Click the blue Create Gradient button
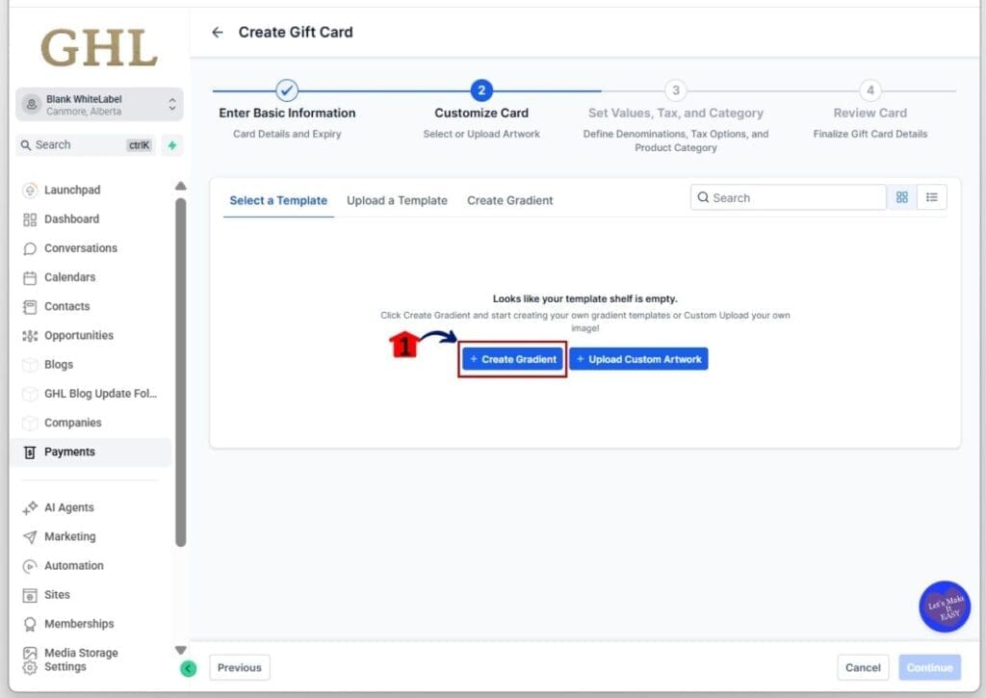The image size is (986, 698). [x=512, y=359]
